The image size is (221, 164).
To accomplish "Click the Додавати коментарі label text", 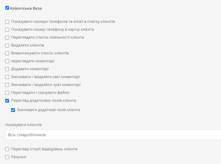I will [x=30, y=69].
